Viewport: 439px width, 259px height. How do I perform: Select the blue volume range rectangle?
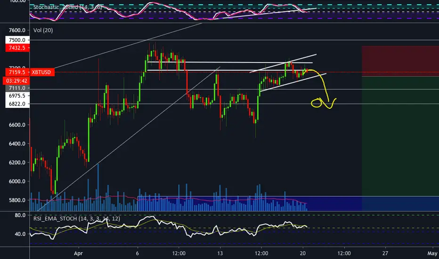click(288, 203)
